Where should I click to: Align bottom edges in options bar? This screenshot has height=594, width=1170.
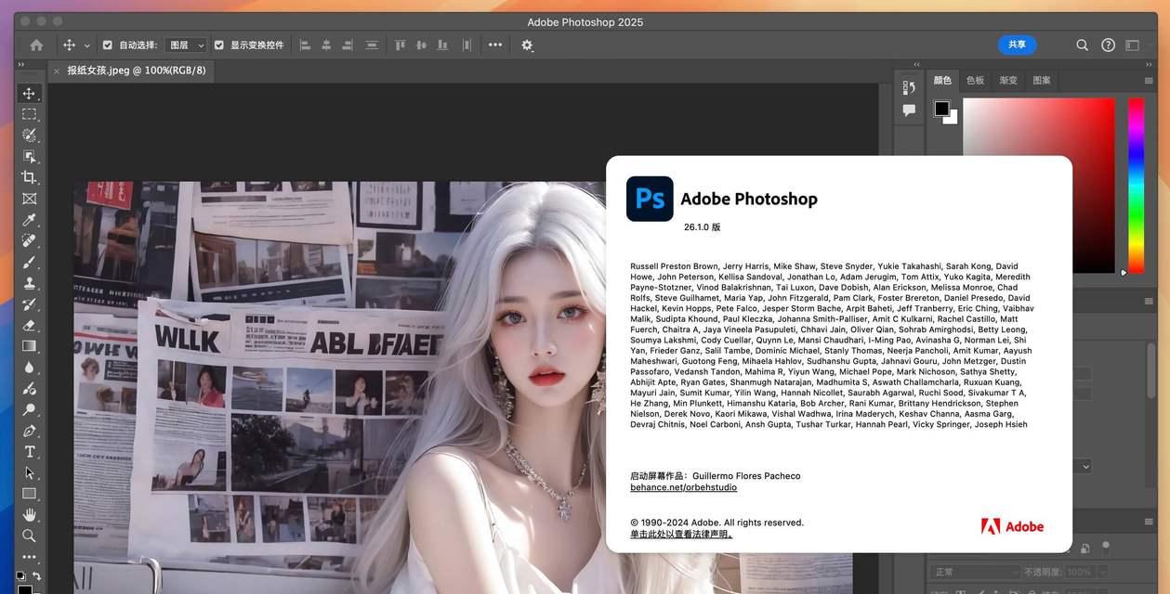(443, 45)
